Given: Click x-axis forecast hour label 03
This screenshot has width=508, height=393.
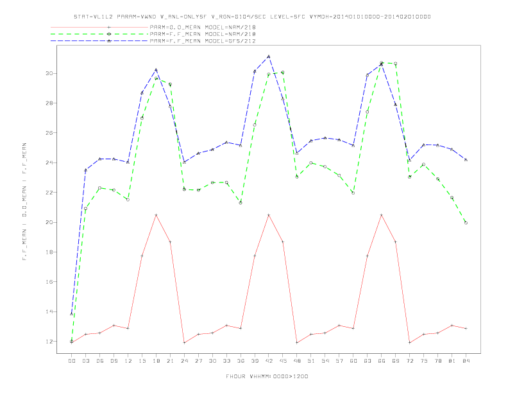Looking at the screenshot, I should (85, 361).
